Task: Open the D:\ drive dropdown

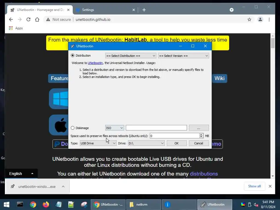Action: [146, 143]
